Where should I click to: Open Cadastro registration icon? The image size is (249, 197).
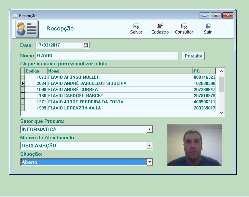(x=160, y=26)
